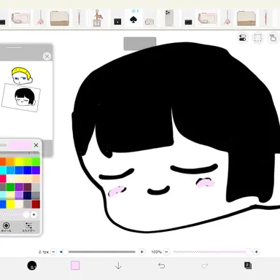The width and height of the screenshot is (280, 280).
Task: Pick the bright green top-row swatch
Action: click(x=36, y=162)
